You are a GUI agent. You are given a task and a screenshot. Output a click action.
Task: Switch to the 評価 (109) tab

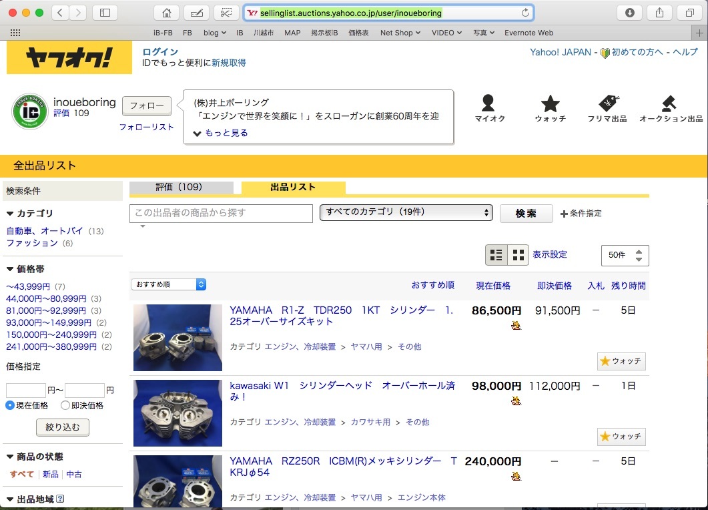pyautogui.click(x=181, y=188)
